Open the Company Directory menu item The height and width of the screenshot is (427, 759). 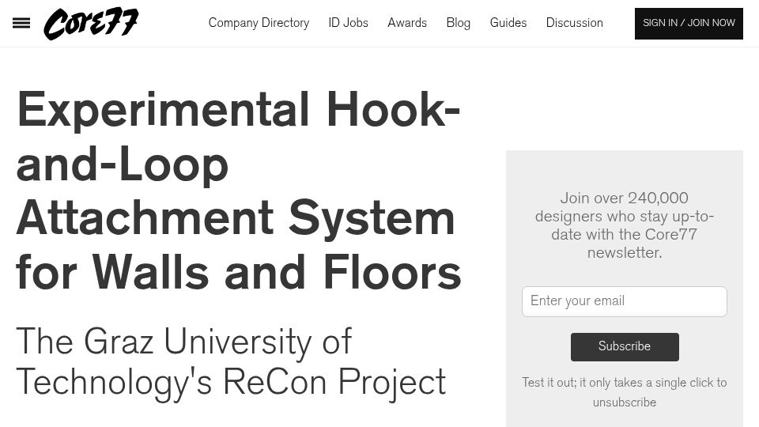coord(259,23)
